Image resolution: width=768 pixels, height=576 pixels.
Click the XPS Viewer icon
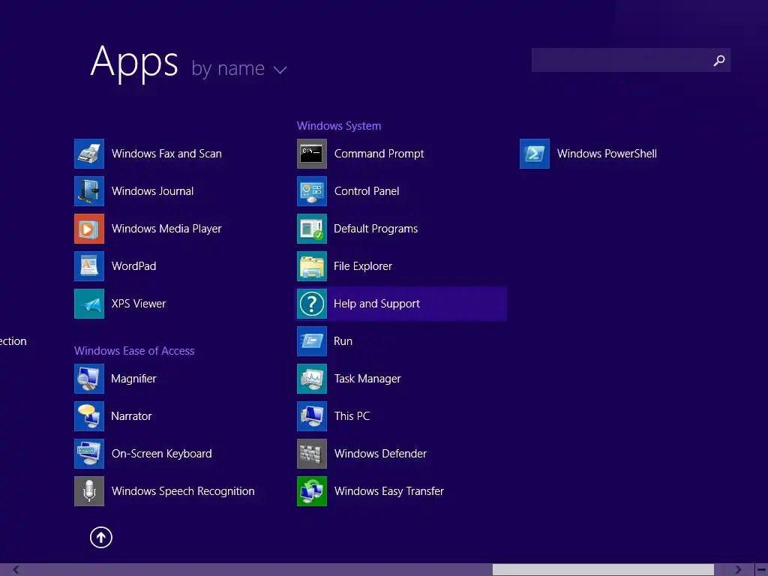tap(89, 304)
